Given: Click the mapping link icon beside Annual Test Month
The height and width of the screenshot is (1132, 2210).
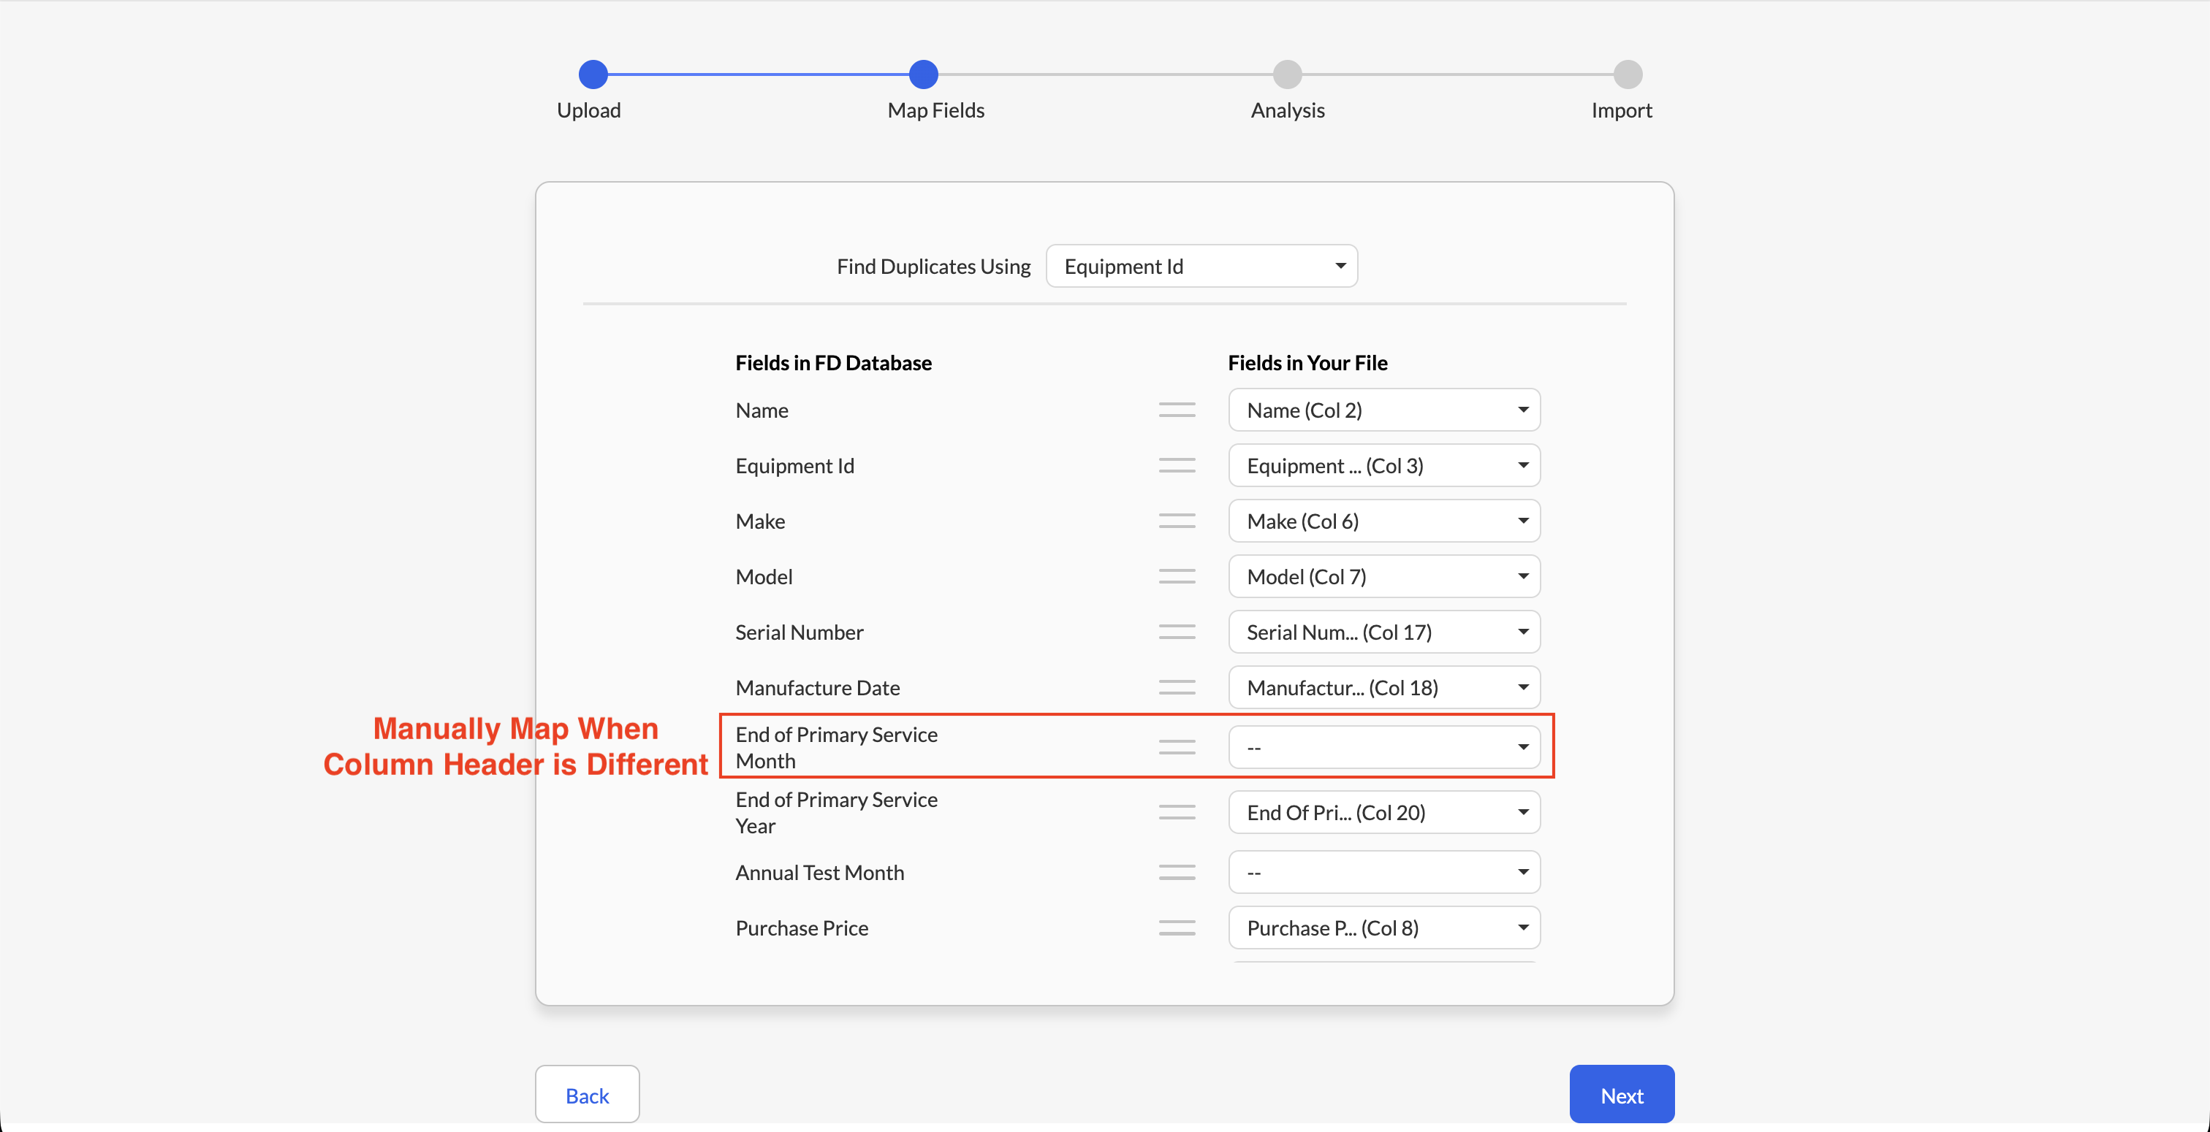Looking at the screenshot, I should click(1176, 872).
